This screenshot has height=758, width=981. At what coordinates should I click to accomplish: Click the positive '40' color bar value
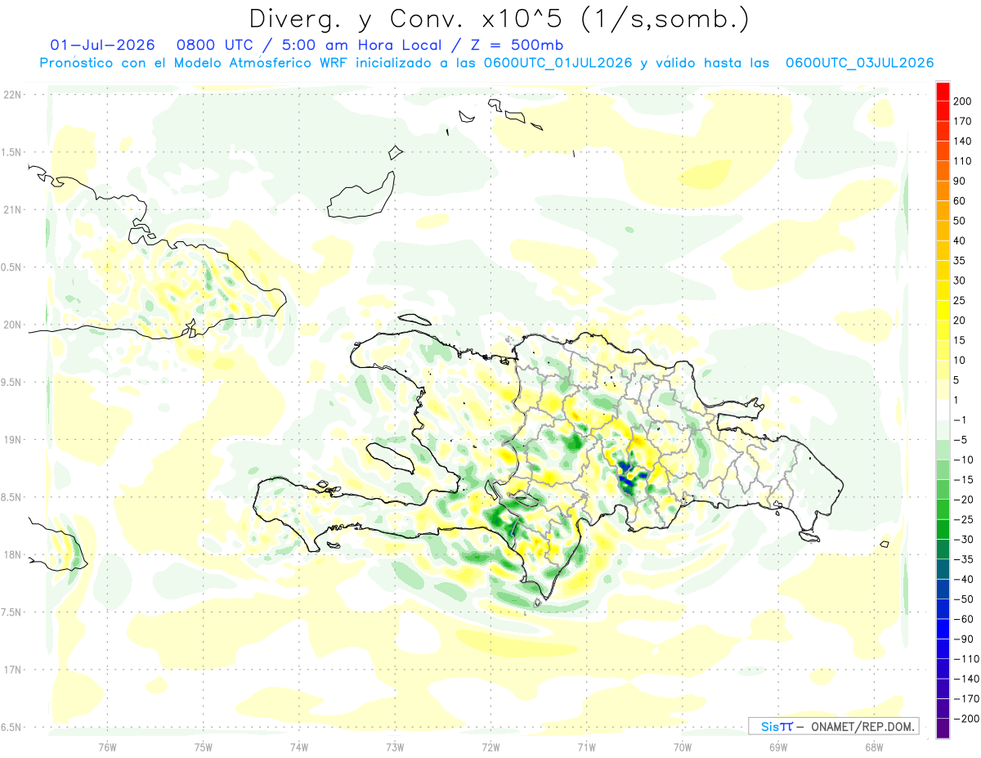(x=961, y=241)
